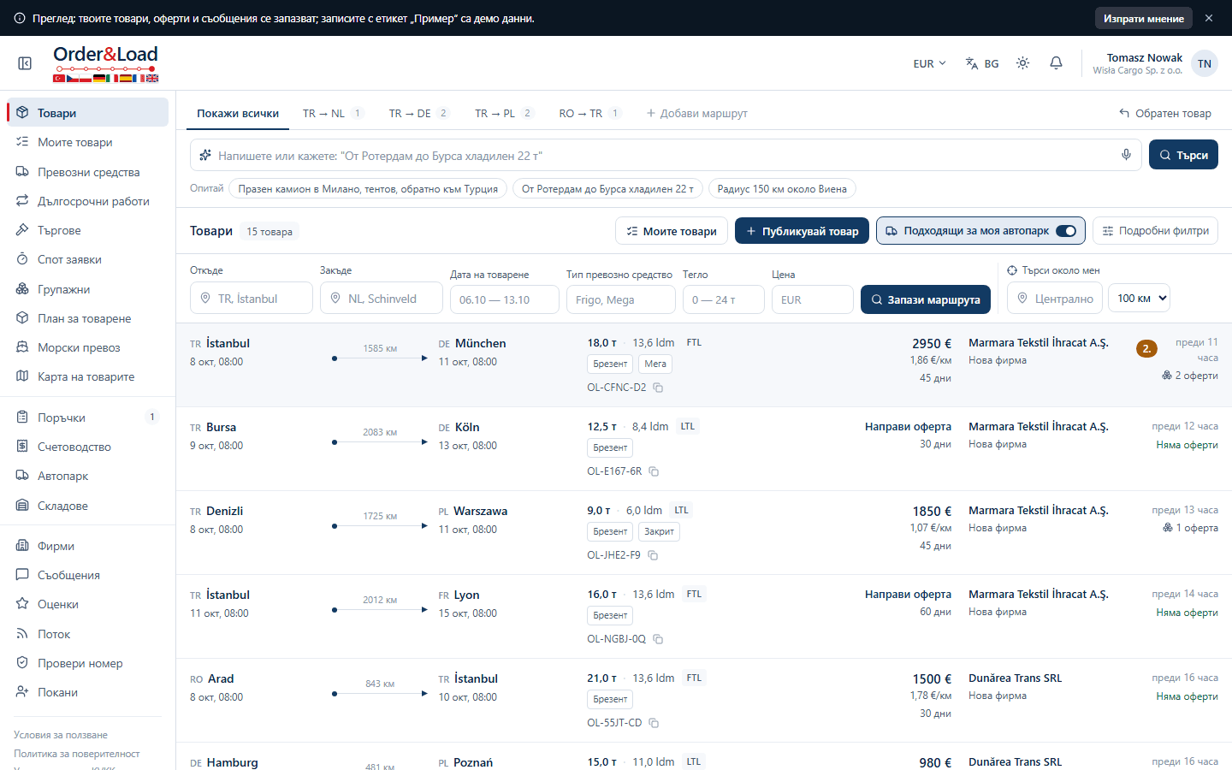The height and width of the screenshot is (770, 1232).
Task: Open Складове in sidebar
Action: click(x=86, y=506)
